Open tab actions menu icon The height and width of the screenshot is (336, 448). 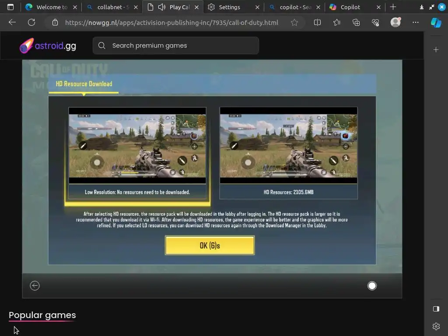[x=10, y=7]
